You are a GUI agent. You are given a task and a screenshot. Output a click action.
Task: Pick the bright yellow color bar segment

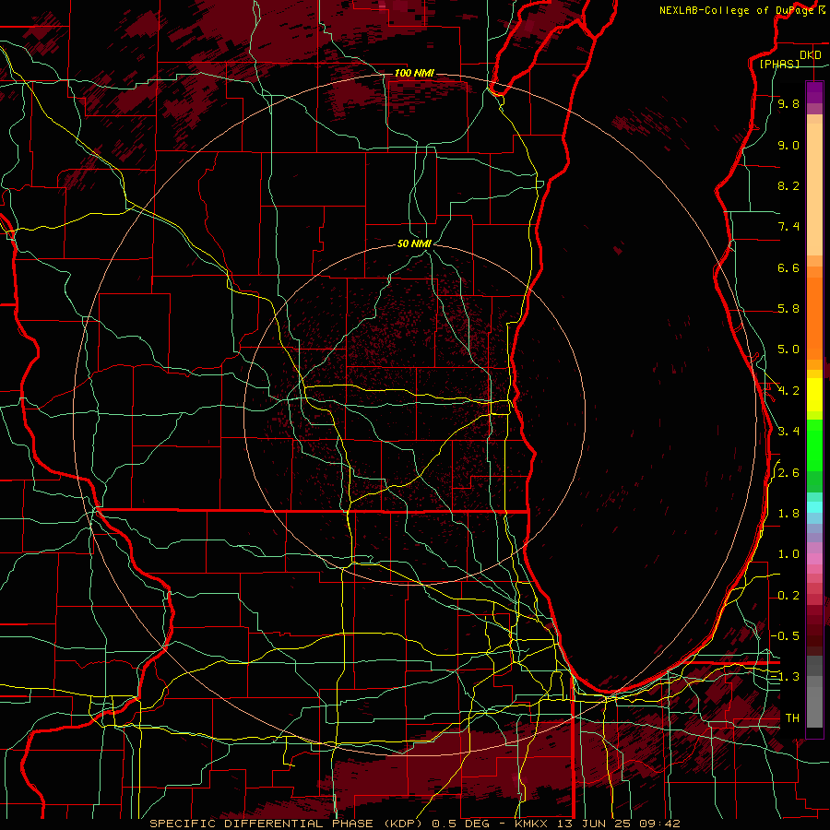tap(814, 395)
